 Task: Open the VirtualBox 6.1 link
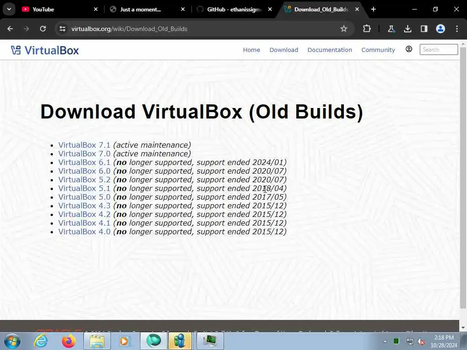tap(84, 162)
